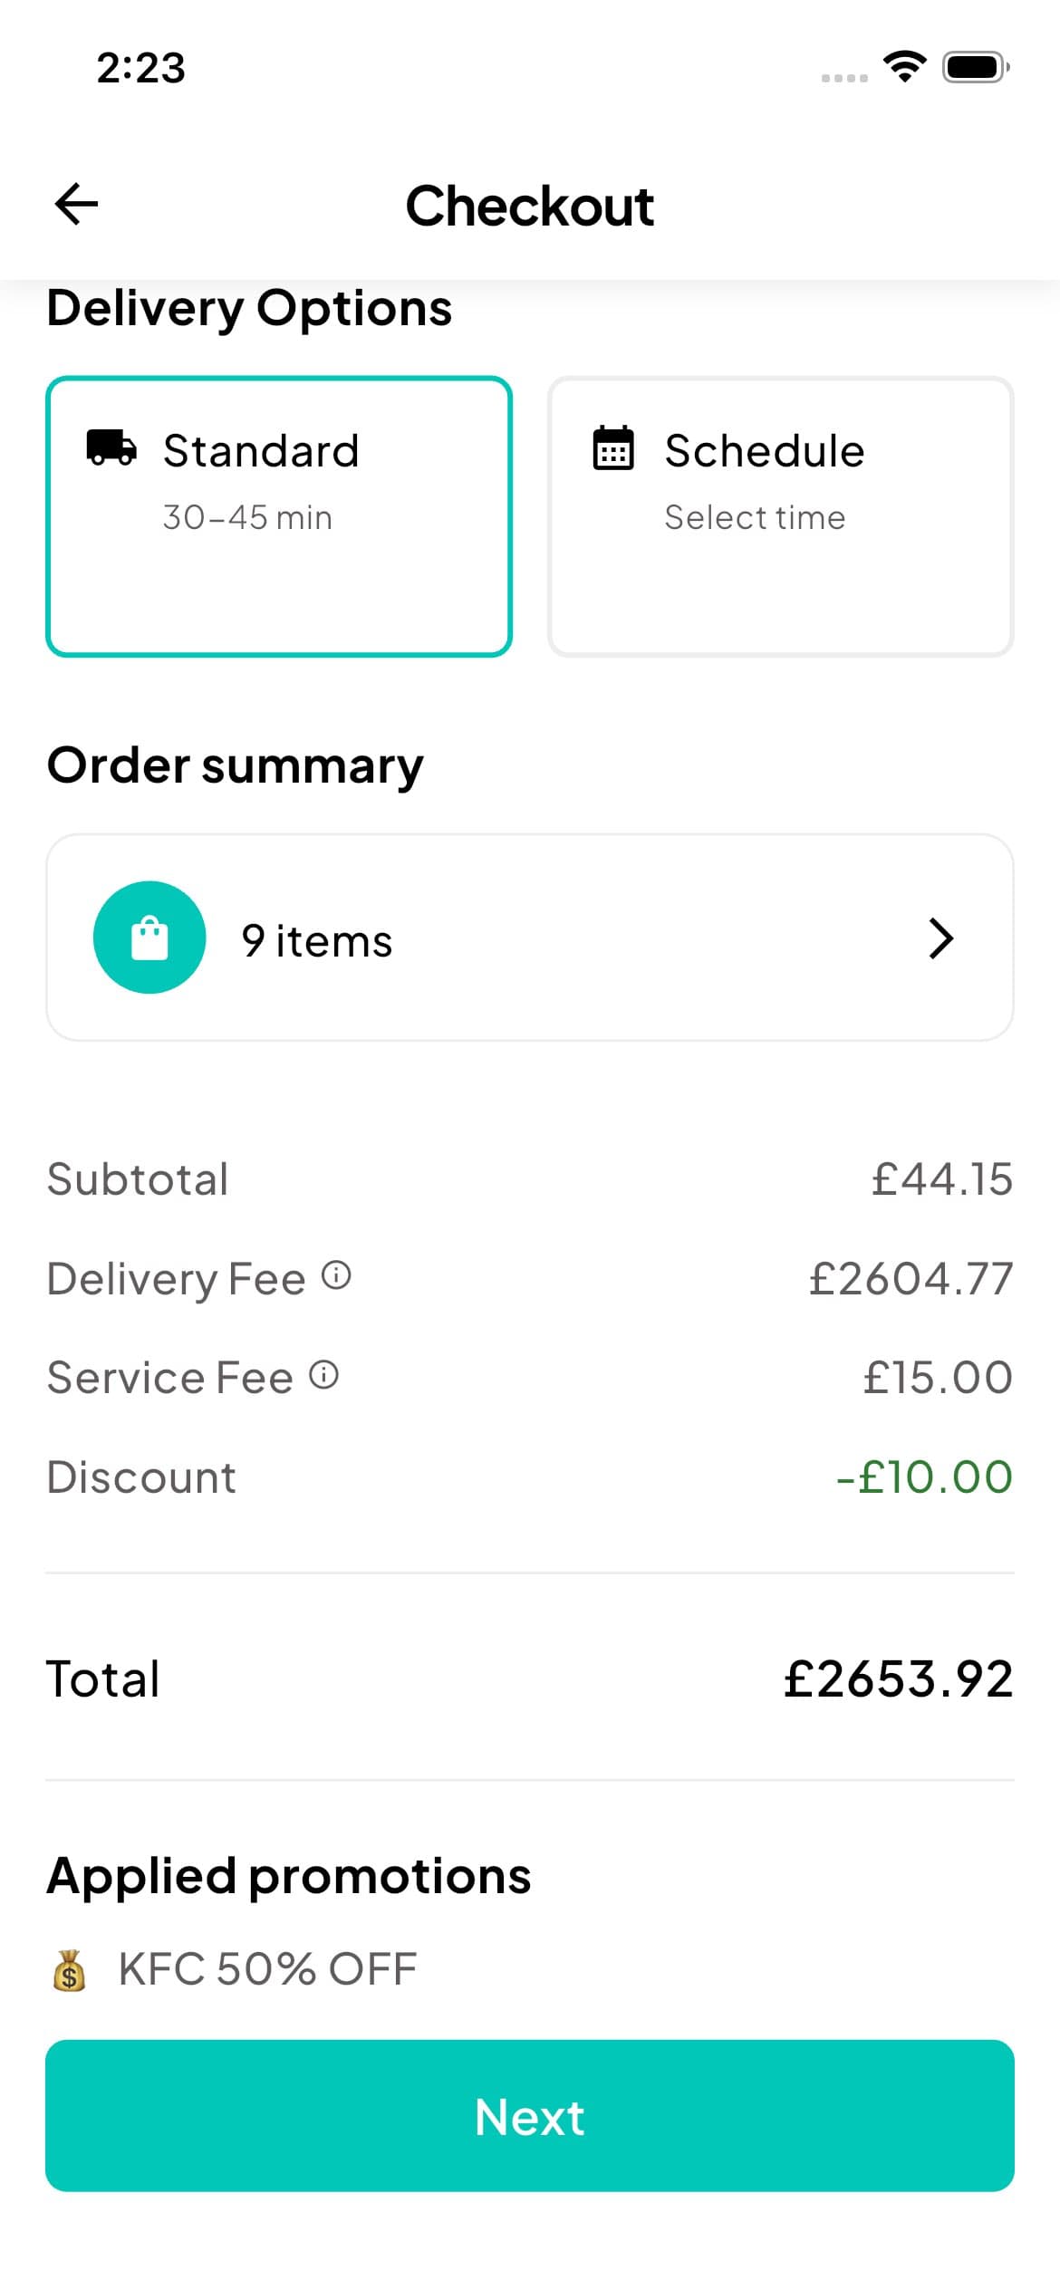This screenshot has width=1060, height=2289.
Task: Tap the Wi-Fi status icon
Action: point(903,67)
